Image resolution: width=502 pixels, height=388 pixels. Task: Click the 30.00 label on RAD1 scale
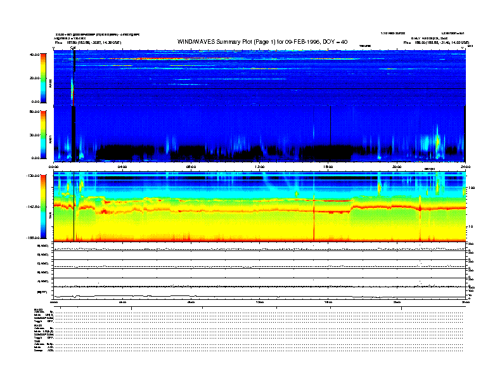[x=34, y=135]
